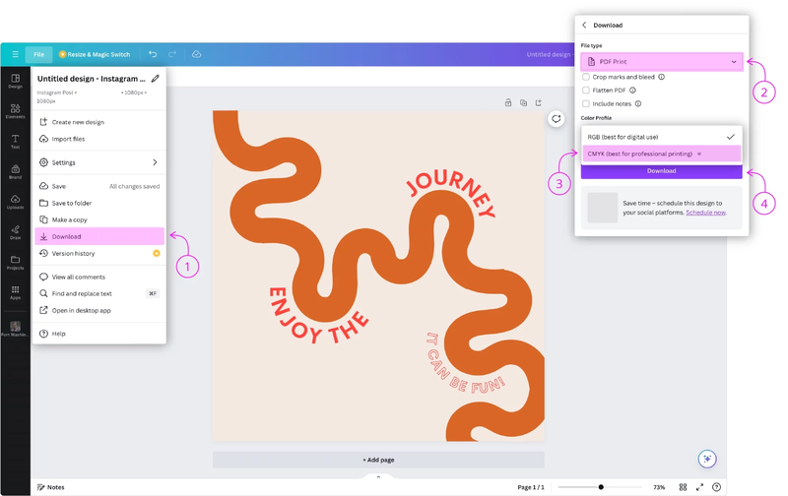Click the purple Download button
The height and width of the screenshot is (496, 788).
[661, 171]
